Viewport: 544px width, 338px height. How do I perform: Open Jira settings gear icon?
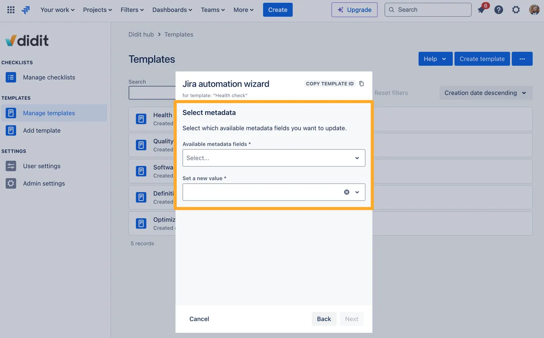(x=516, y=10)
